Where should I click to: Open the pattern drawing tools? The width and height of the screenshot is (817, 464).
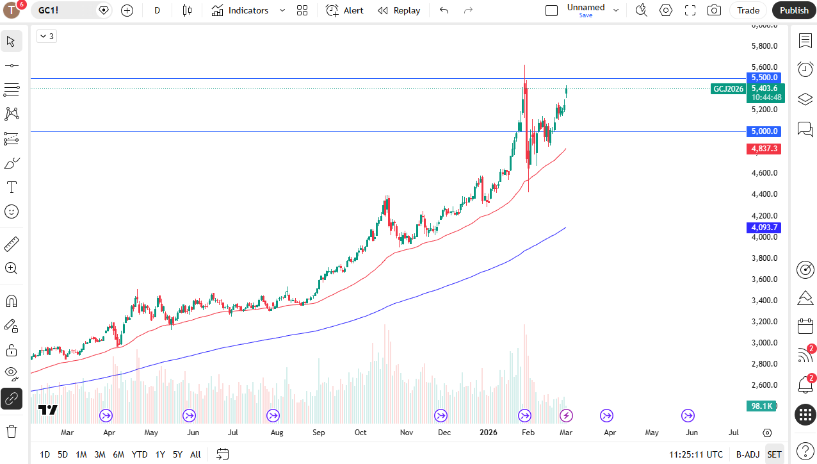(x=11, y=114)
